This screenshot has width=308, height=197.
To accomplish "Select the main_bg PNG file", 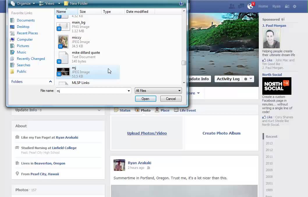I will pos(88,27).
